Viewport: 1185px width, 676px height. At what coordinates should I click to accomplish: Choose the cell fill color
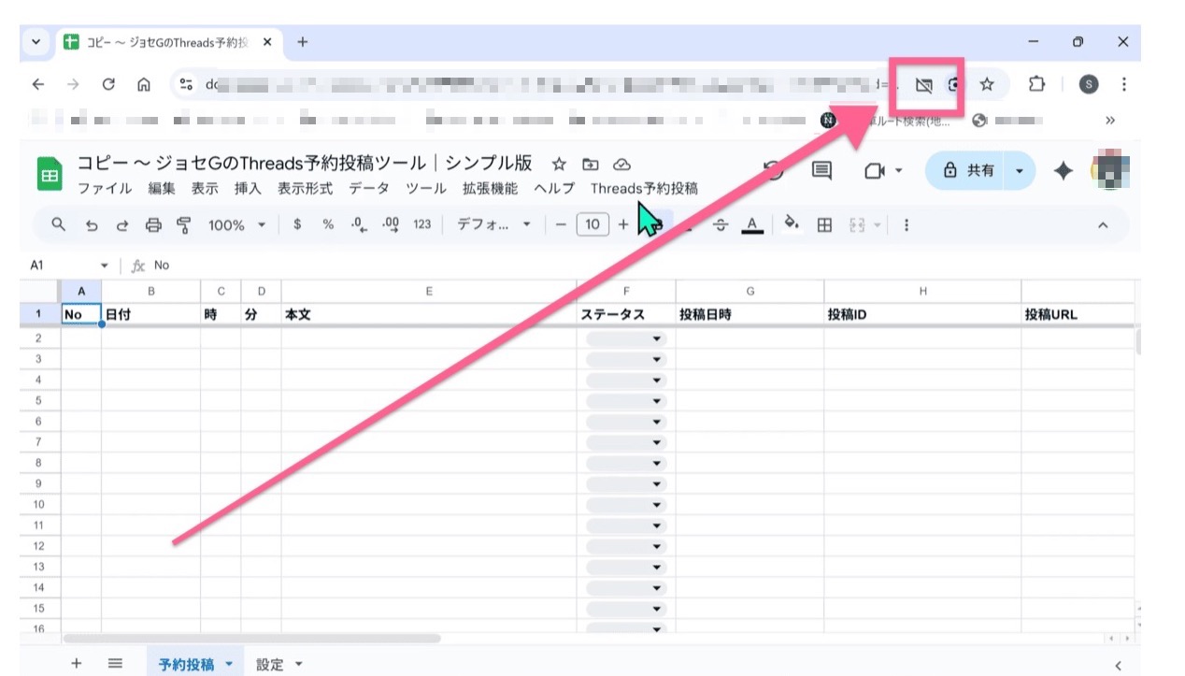click(x=792, y=224)
